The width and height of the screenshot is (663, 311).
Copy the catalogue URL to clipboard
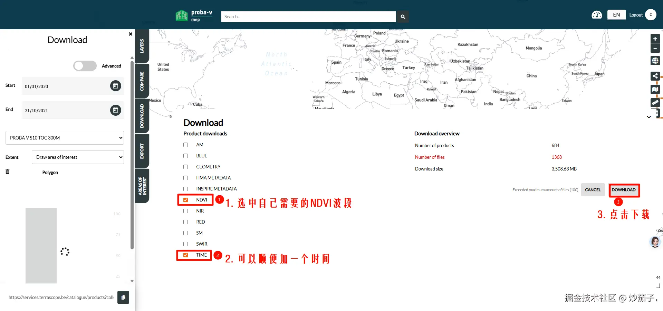tap(123, 297)
